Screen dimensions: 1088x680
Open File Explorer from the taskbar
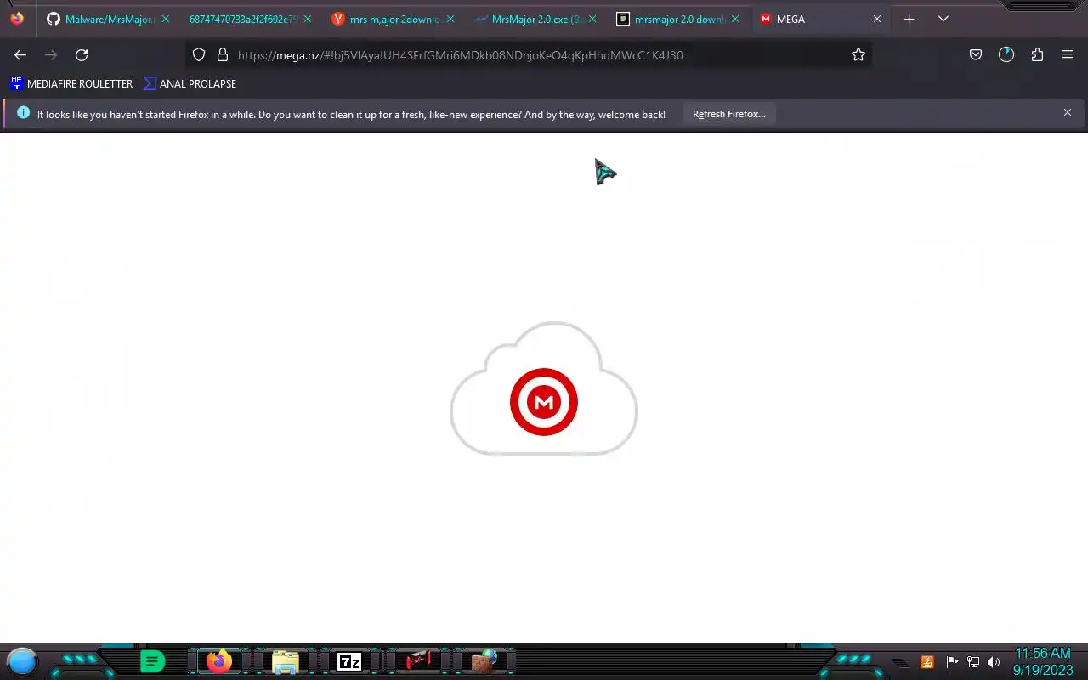285,661
